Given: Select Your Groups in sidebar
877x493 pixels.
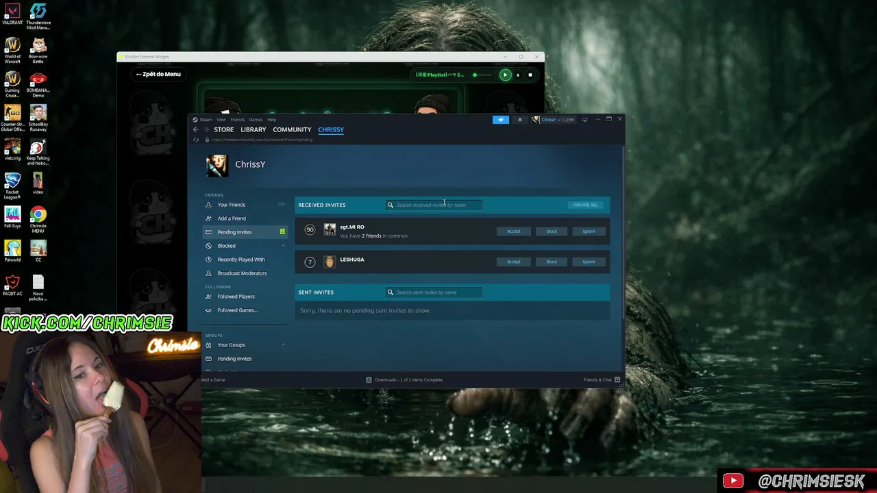Looking at the screenshot, I should coord(245,345).
